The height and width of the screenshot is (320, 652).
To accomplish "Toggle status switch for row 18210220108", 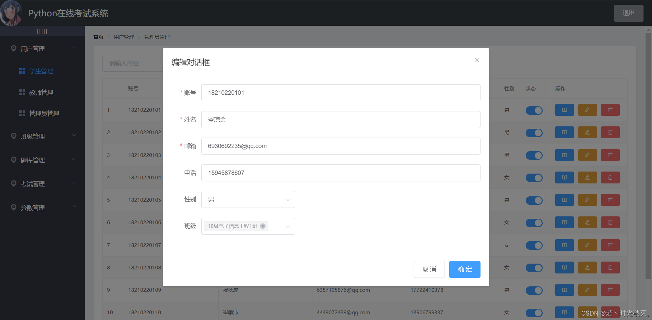I will [x=534, y=268].
